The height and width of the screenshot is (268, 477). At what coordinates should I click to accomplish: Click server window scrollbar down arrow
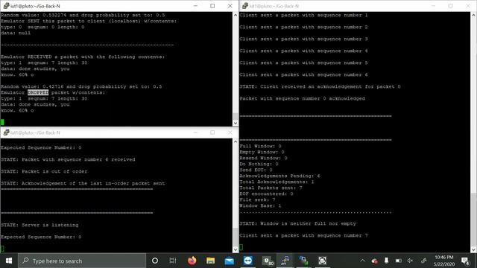(236, 249)
